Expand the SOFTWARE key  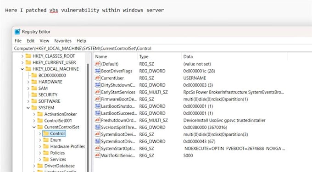tap(28, 101)
